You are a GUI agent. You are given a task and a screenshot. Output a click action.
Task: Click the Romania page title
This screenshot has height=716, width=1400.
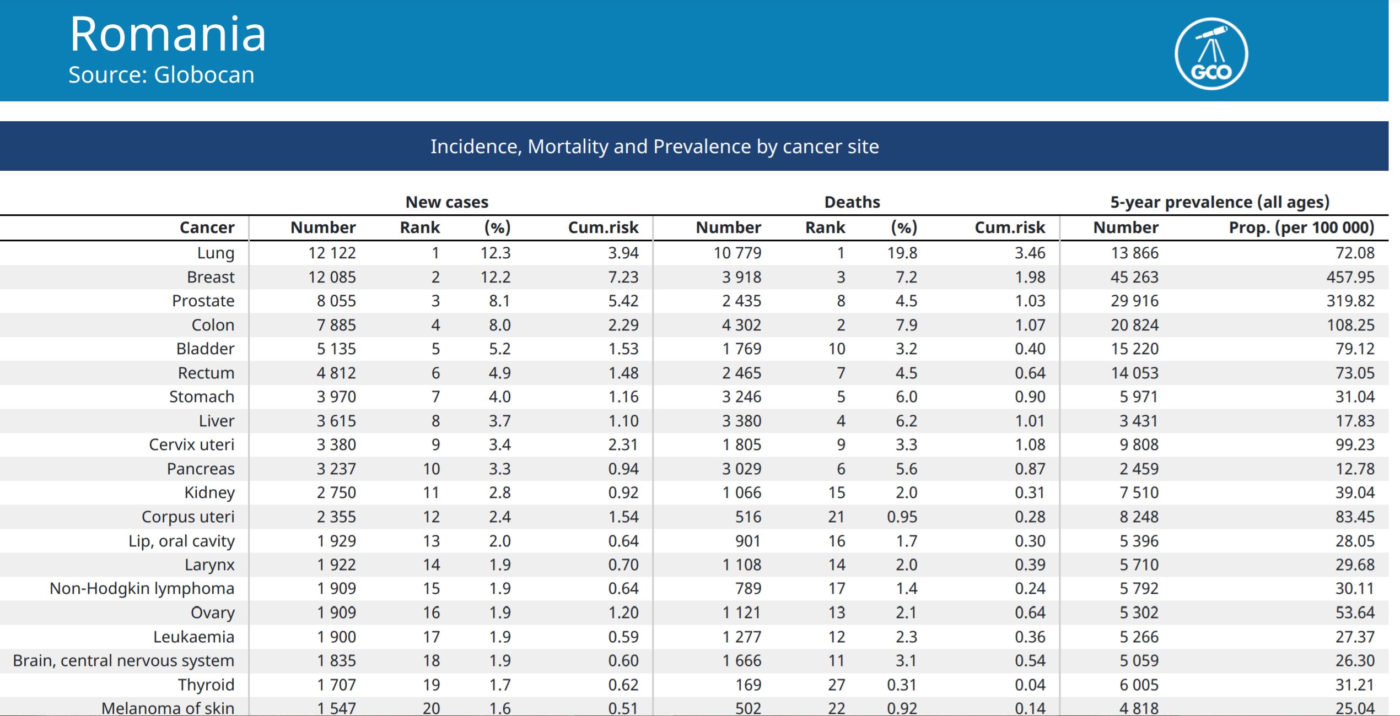[168, 34]
